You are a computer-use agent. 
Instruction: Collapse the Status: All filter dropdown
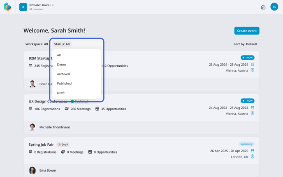coord(62,44)
